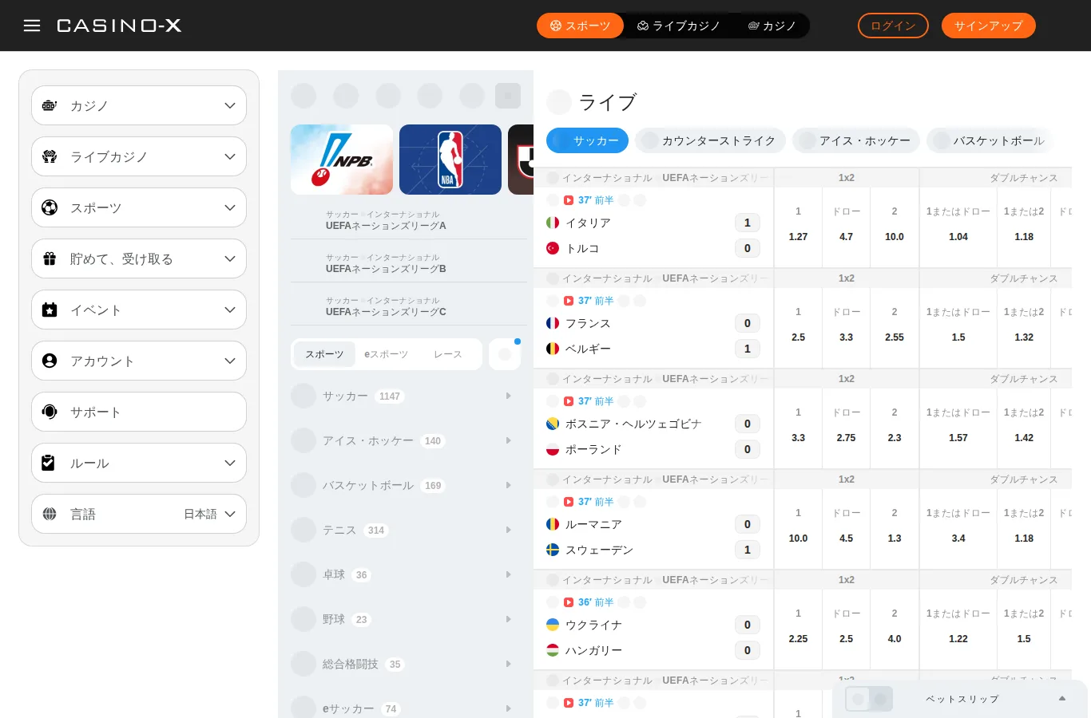This screenshot has width=1091, height=718.
Task: Click the support headset icon
Action: tap(50, 412)
